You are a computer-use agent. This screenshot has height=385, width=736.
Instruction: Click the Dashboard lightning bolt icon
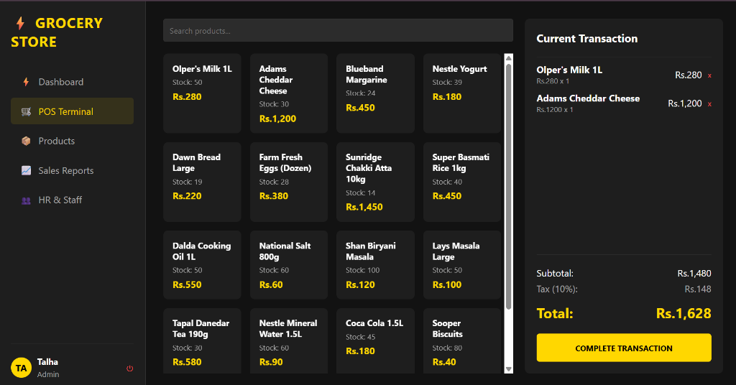[x=26, y=82]
